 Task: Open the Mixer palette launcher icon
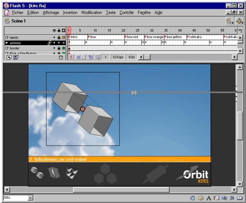click(x=201, y=198)
